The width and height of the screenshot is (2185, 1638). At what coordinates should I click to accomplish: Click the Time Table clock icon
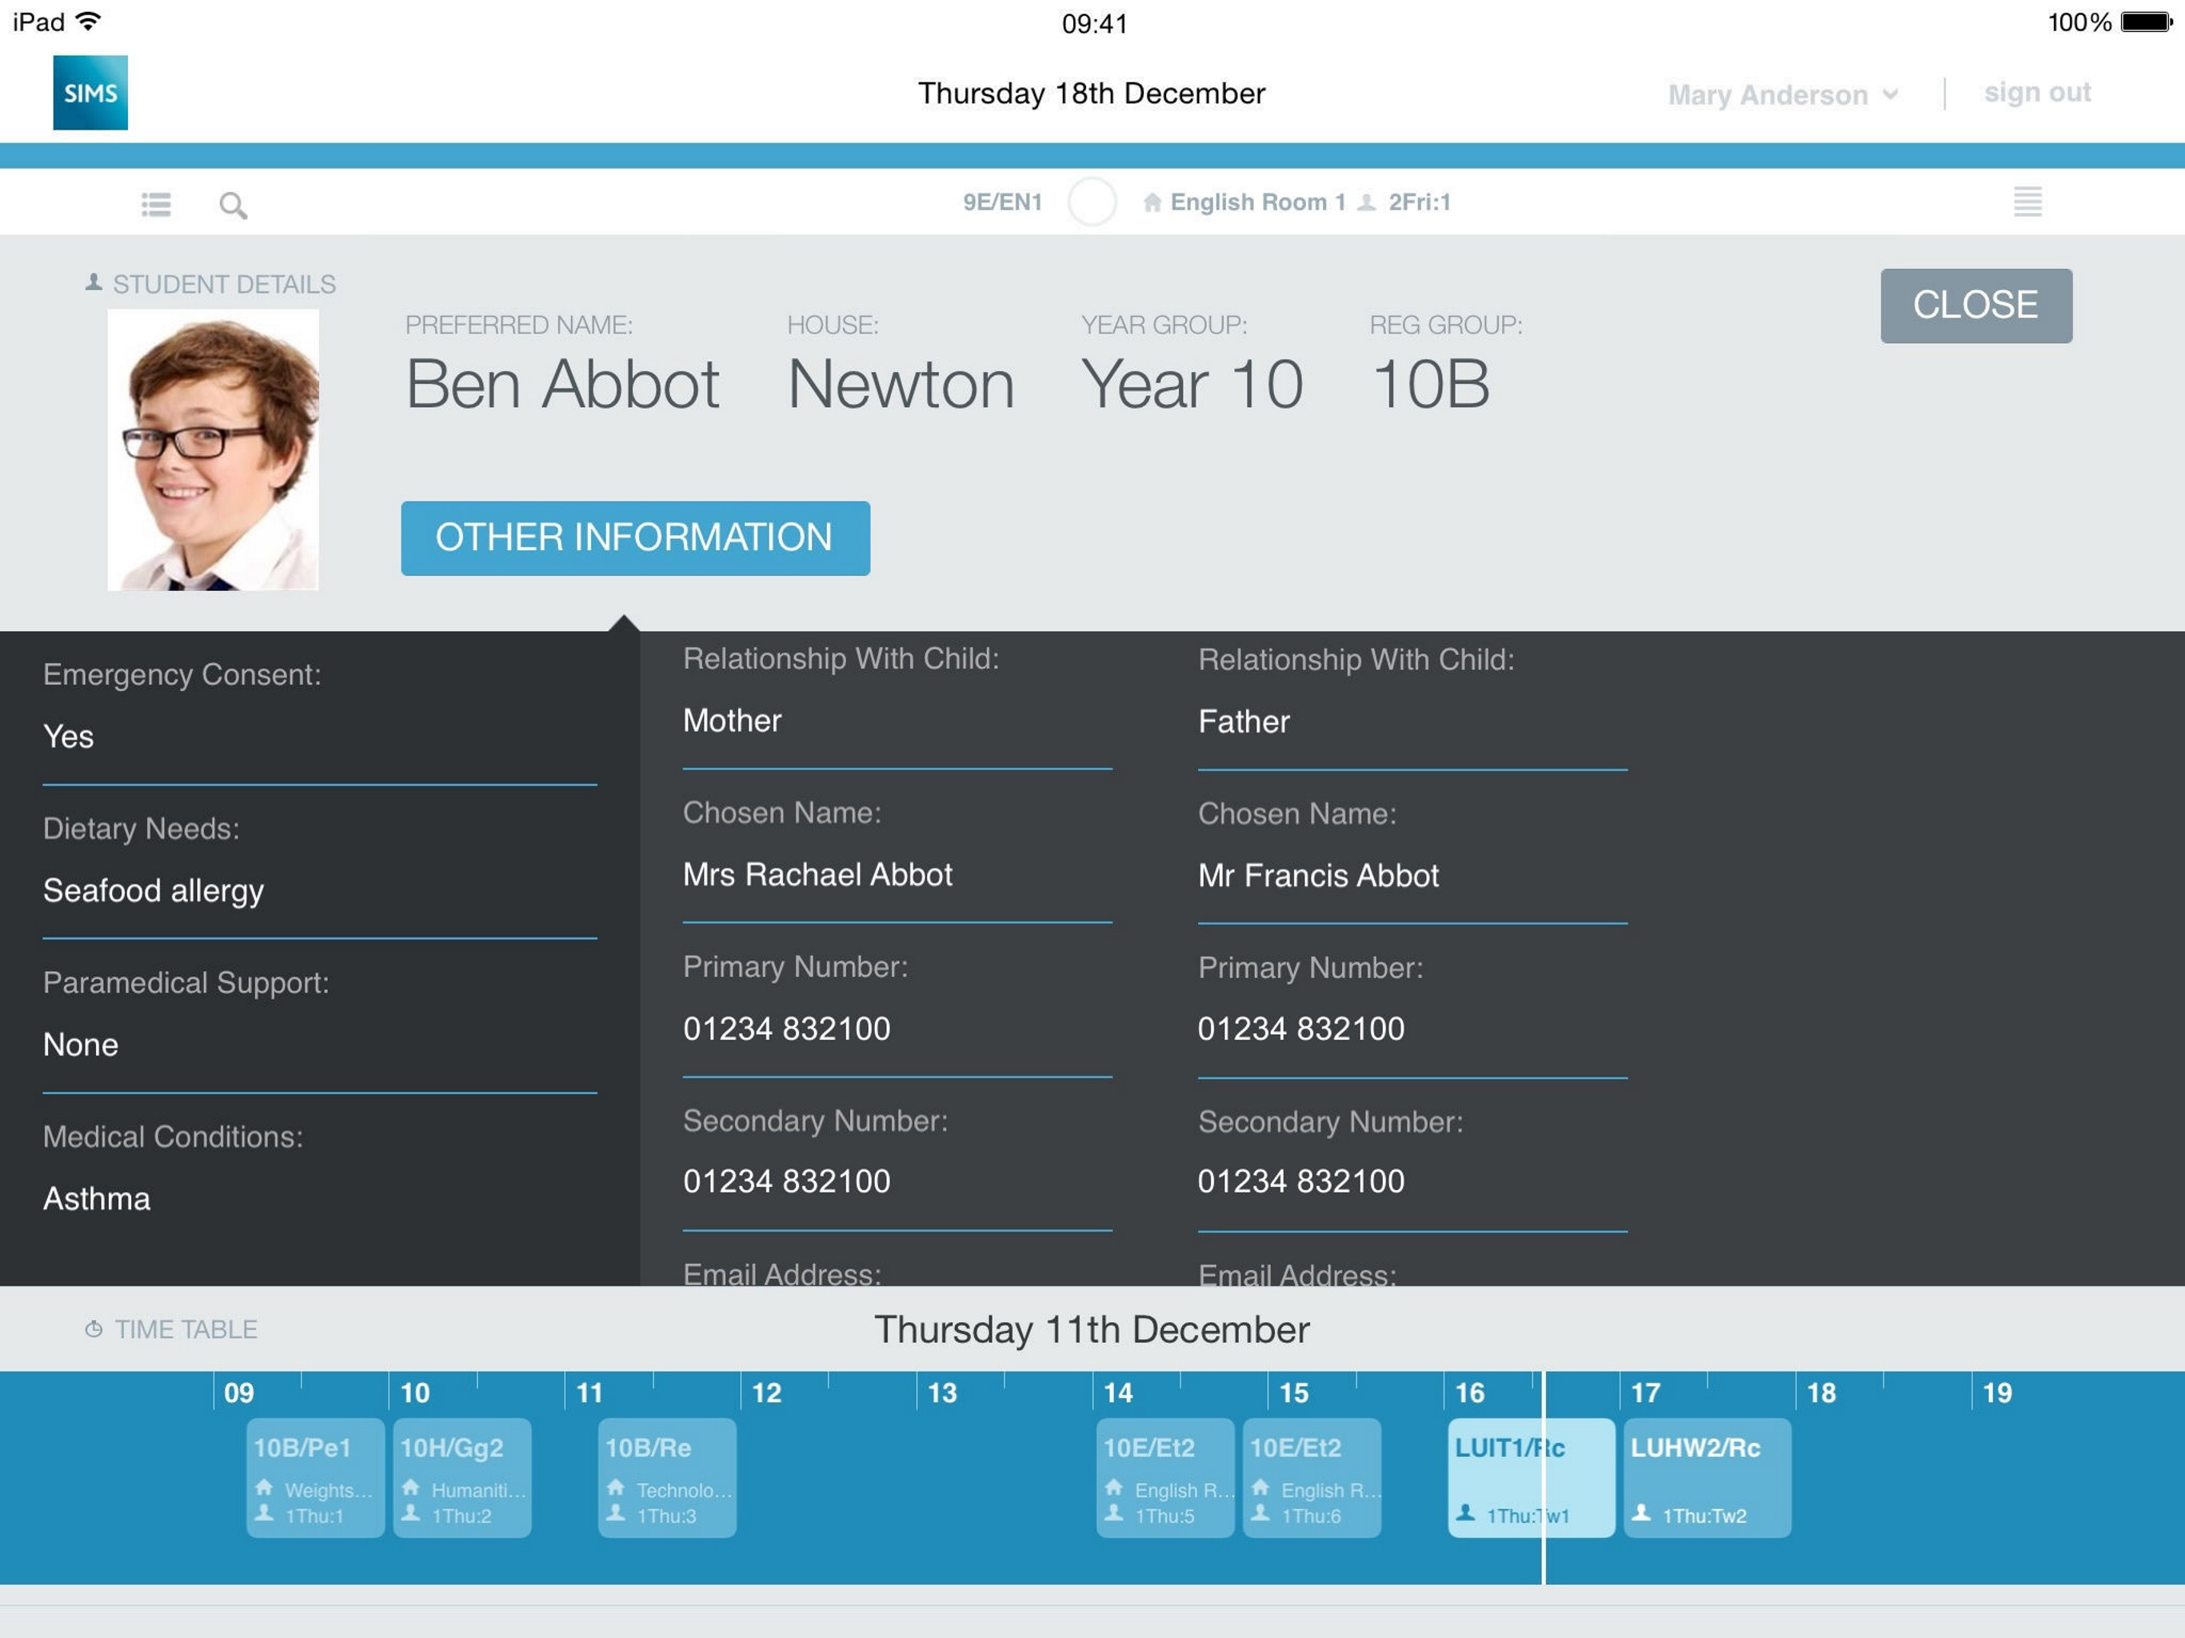click(x=94, y=1328)
